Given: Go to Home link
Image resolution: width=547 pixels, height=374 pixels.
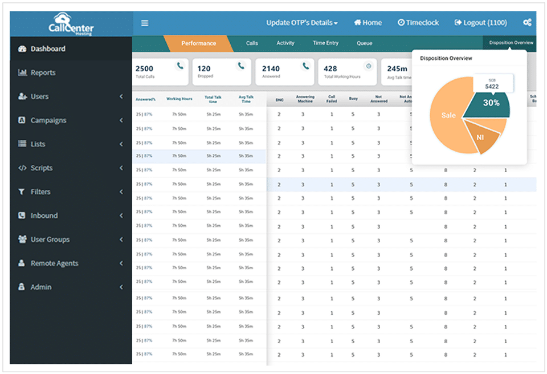Looking at the screenshot, I should pos(368,23).
